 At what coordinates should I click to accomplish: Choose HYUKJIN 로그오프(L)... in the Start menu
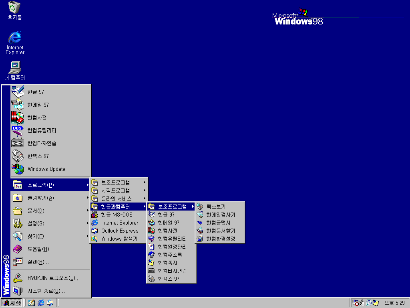pos(51,278)
